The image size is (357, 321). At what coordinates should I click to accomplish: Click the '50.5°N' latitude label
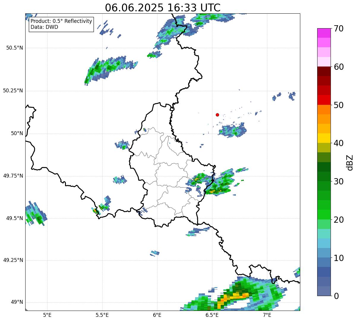coord(15,48)
